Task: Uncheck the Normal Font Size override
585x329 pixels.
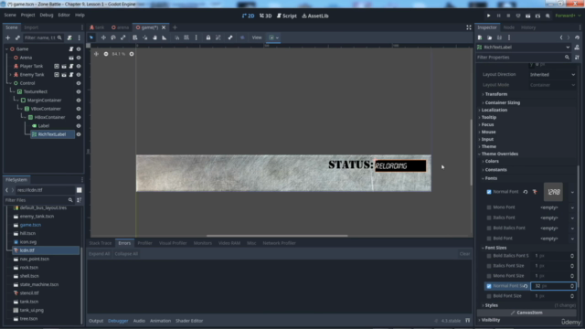Action: pyautogui.click(x=489, y=286)
